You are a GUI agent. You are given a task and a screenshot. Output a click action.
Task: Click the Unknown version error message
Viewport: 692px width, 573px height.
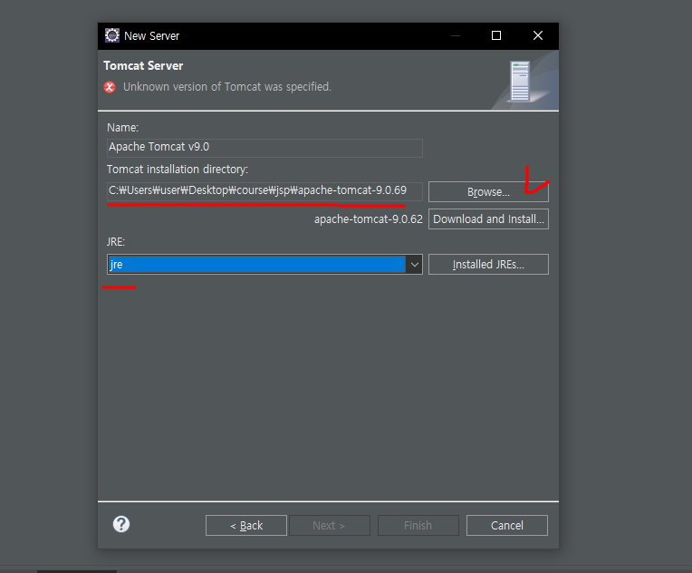[x=226, y=87]
